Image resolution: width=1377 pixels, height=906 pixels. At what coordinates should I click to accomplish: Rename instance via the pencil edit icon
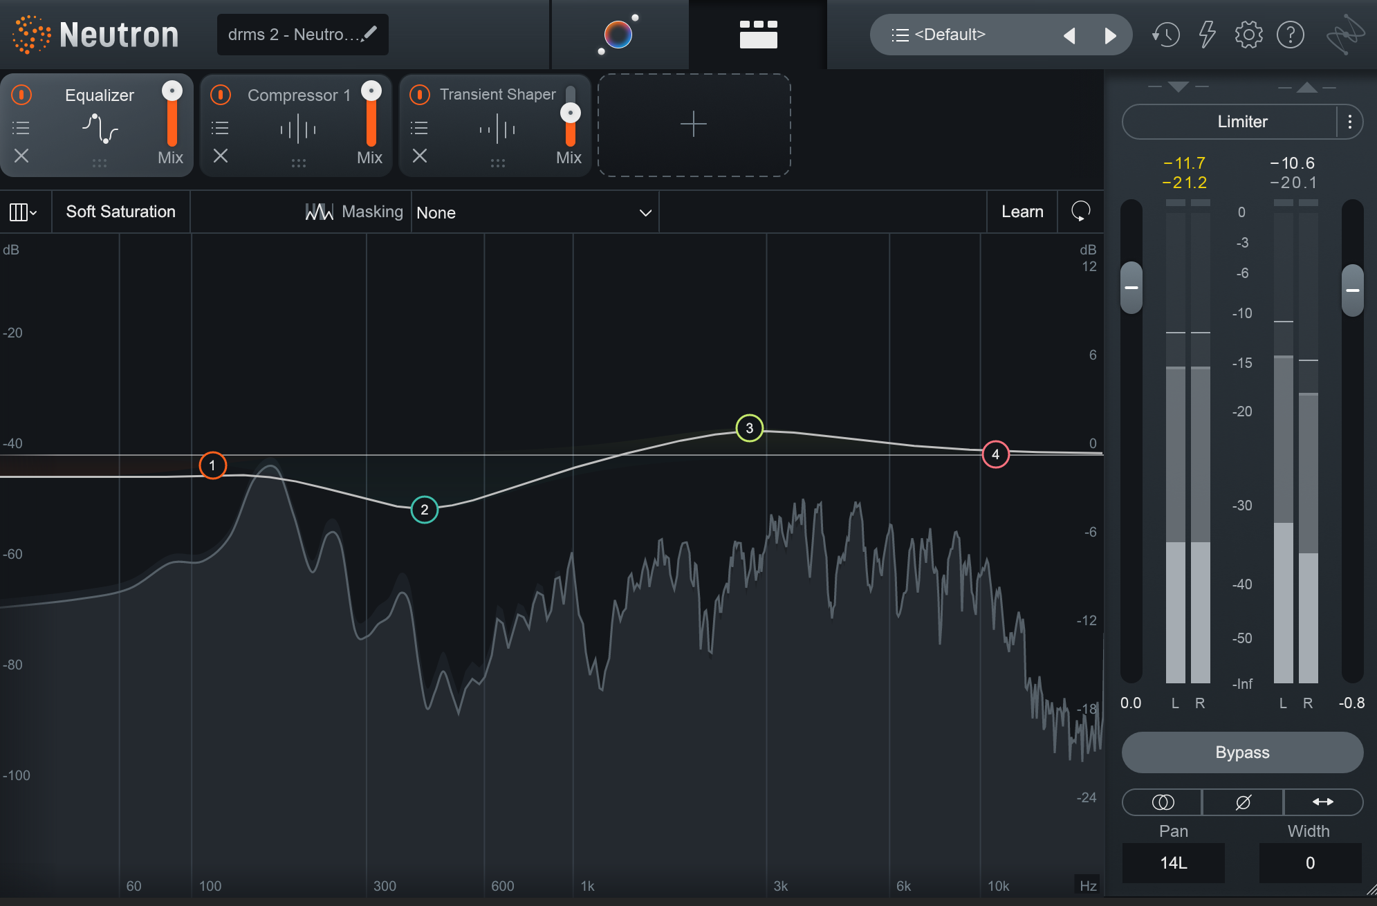pyautogui.click(x=370, y=33)
